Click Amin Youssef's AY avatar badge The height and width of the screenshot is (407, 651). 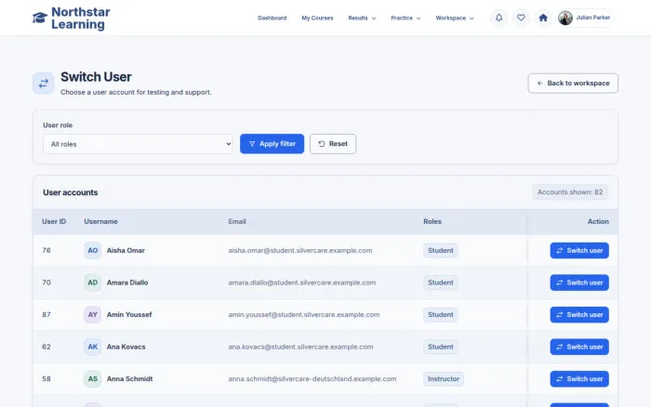(93, 314)
